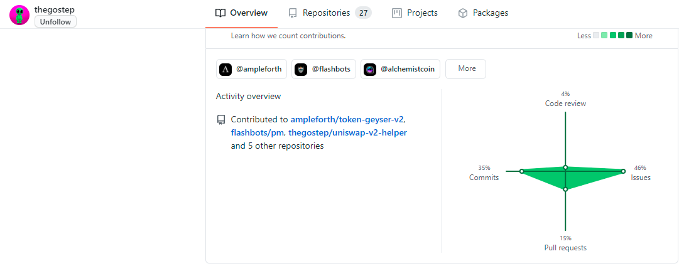
Task: Click the ampleforth organization logo
Action: coord(225,69)
